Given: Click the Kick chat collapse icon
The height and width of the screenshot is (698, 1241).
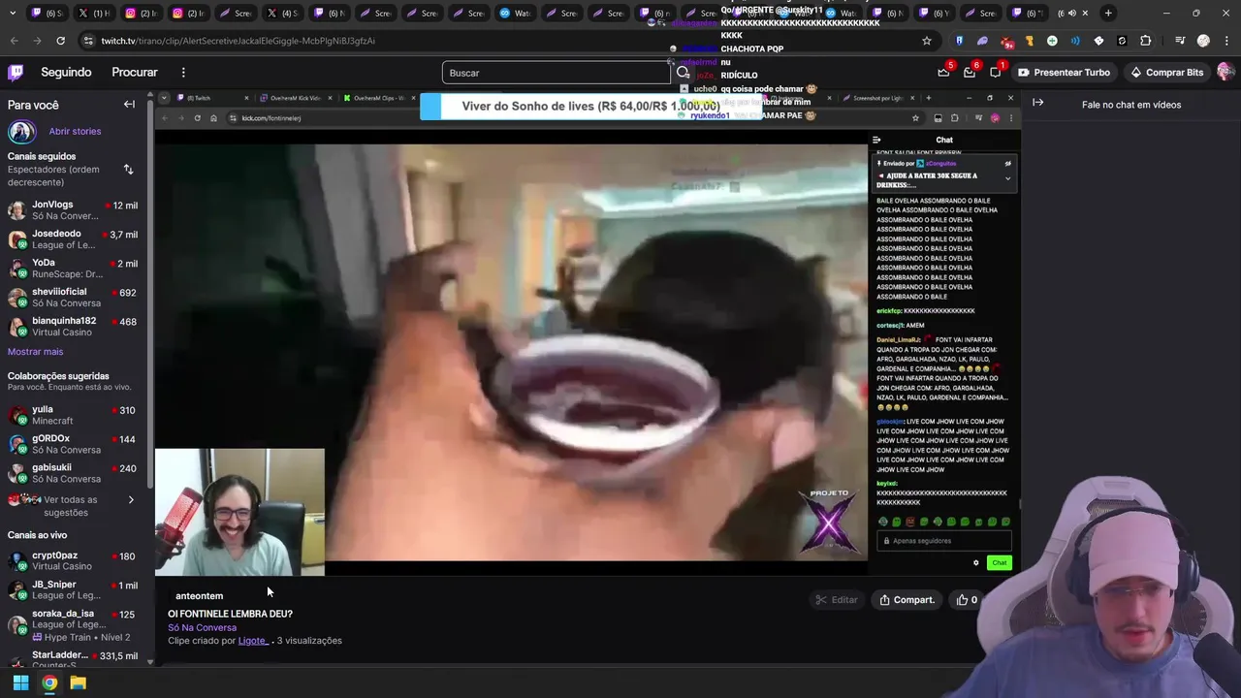Looking at the screenshot, I should coord(876,140).
